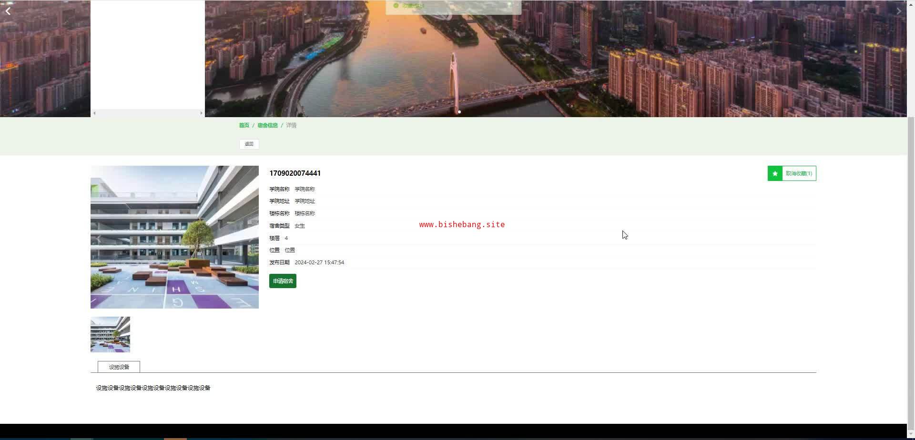
Task: Click the 设施设备 description paragraph
Action: click(153, 388)
